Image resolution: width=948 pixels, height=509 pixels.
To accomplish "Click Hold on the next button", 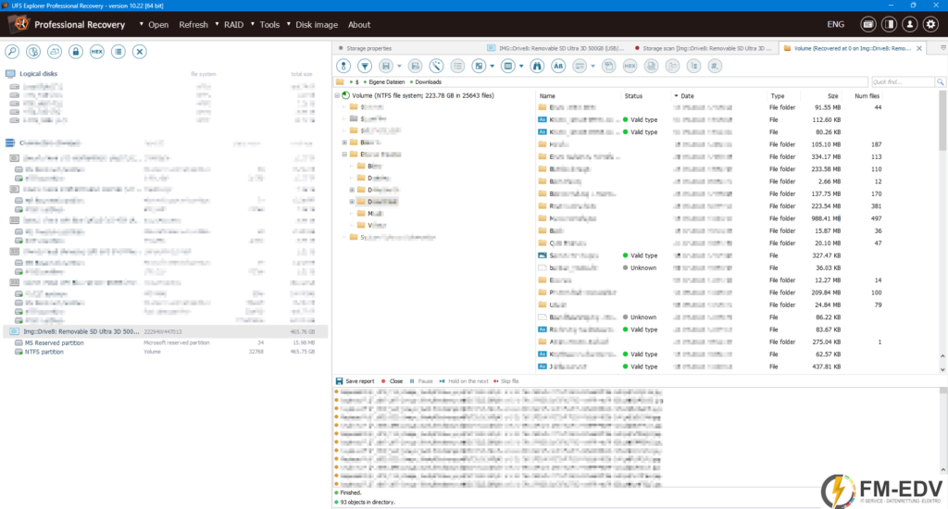I will [x=464, y=381].
